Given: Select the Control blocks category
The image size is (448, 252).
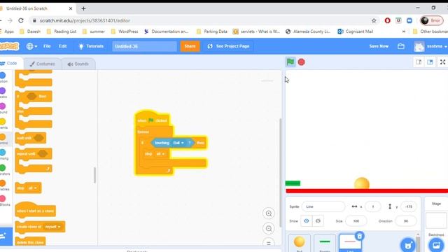Looking at the screenshot, I should click(x=3, y=139).
